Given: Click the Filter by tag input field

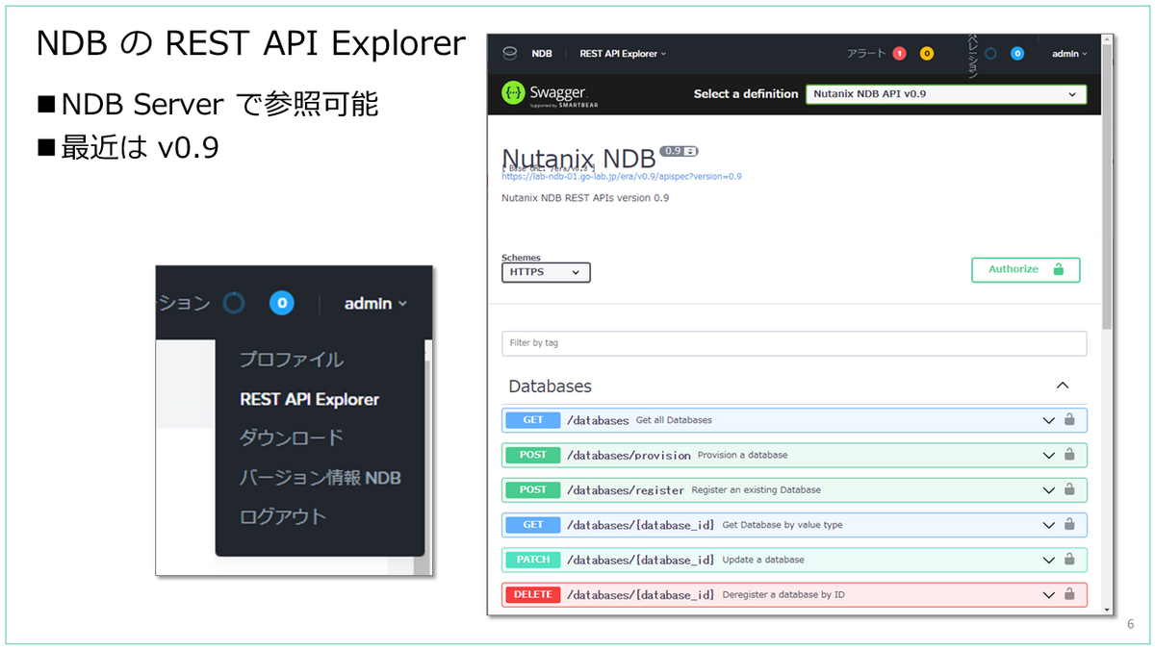Looking at the screenshot, I should tap(794, 343).
